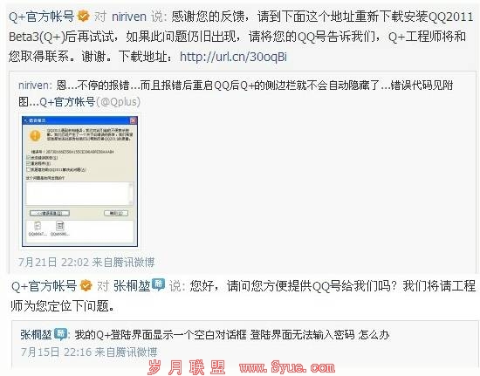Click 来自腾讯微博 under niriven's quoted post
Image resolution: width=480 pixels, height=376 pixels.
click(123, 263)
